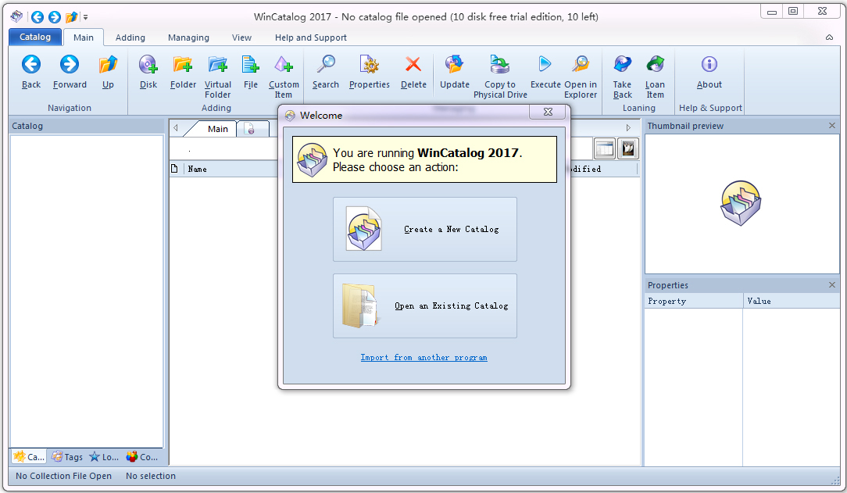Switch to the Adding ribbon tab
Screen dimensions: 847x493
point(130,38)
